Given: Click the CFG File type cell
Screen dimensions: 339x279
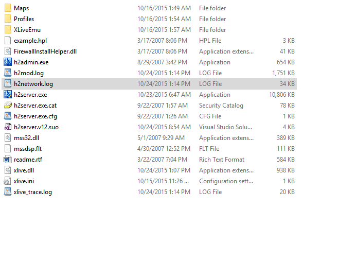Looking at the screenshot, I should click(x=210, y=116).
